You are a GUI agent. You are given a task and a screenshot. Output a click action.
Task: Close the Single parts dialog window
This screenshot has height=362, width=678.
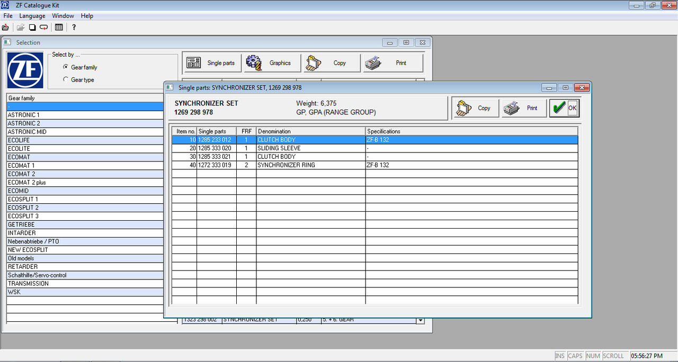pyautogui.click(x=582, y=87)
